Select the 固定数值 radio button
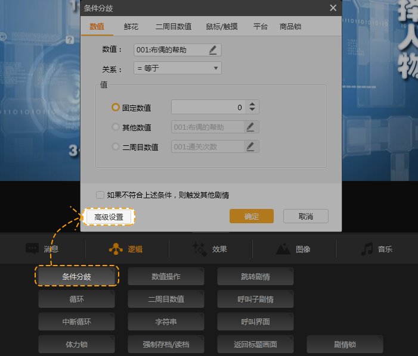The height and width of the screenshot is (356, 418). coord(116,107)
